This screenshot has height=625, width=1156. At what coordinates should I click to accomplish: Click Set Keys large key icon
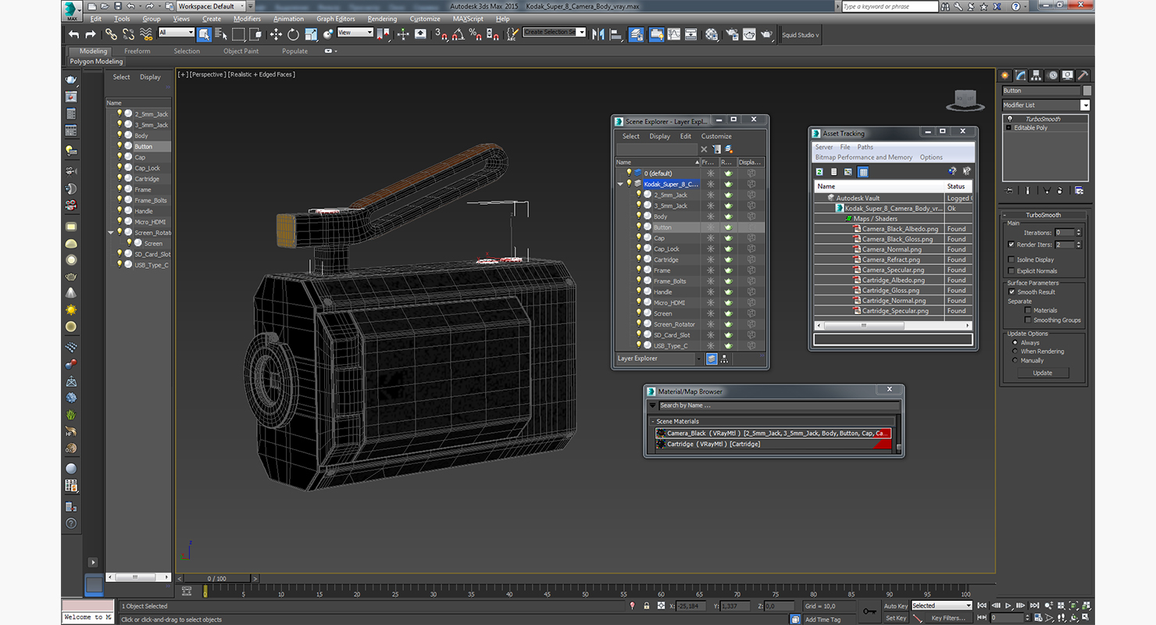[x=869, y=611]
